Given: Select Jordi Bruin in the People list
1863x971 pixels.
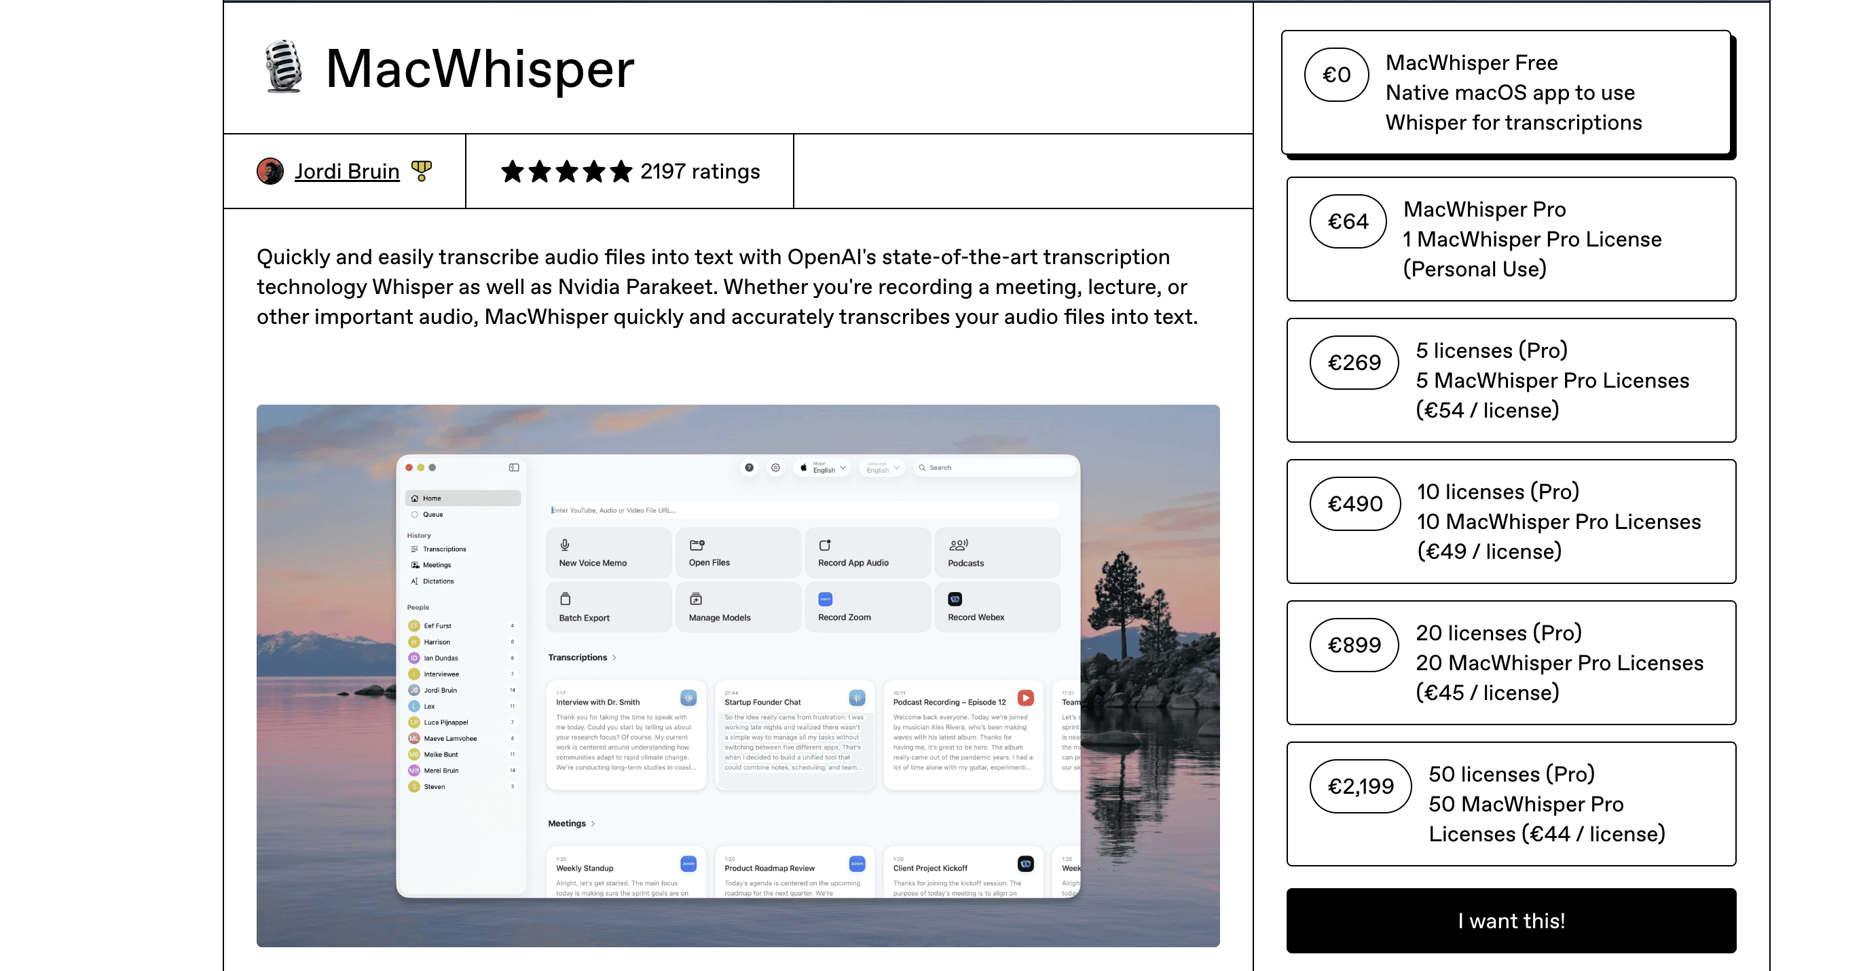Looking at the screenshot, I should [463, 691].
